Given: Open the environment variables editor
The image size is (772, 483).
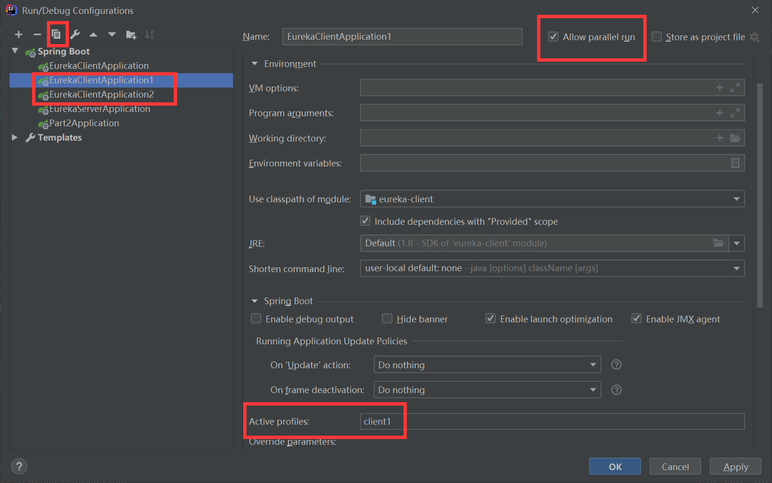Looking at the screenshot, I should (x=736, y=163).
